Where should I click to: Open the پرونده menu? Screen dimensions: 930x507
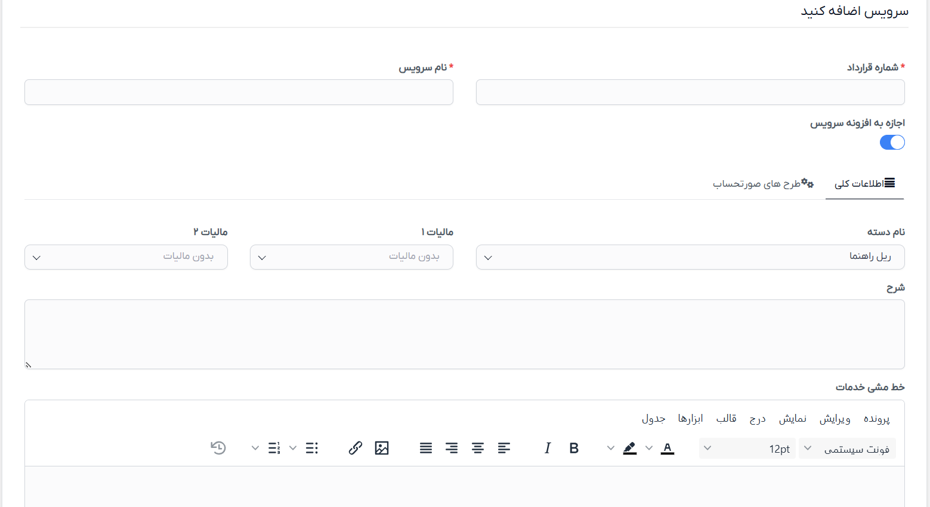pyautogui.click(x=877, y=419)
